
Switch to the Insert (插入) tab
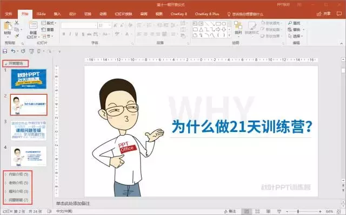click(57, 14)
